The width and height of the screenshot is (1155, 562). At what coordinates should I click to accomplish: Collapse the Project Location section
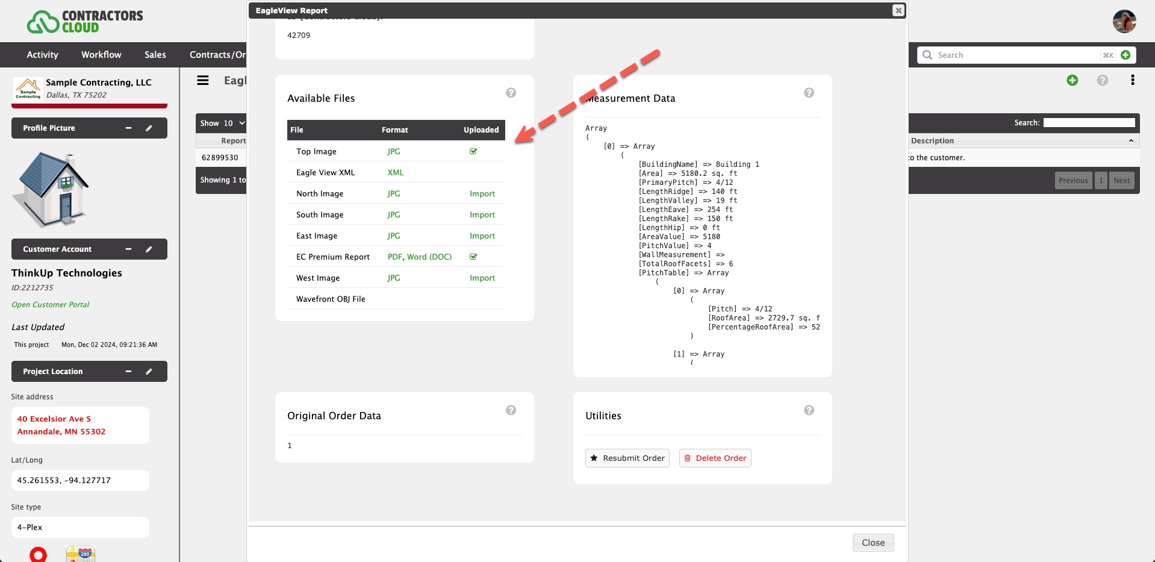click(128, 372)
